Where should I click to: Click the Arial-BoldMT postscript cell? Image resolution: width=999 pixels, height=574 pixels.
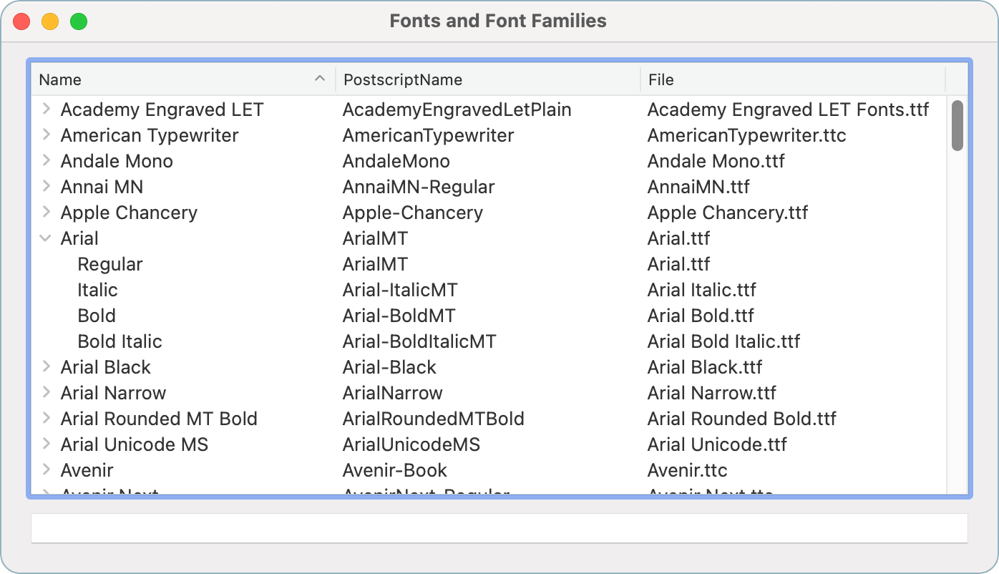point(399,316)
